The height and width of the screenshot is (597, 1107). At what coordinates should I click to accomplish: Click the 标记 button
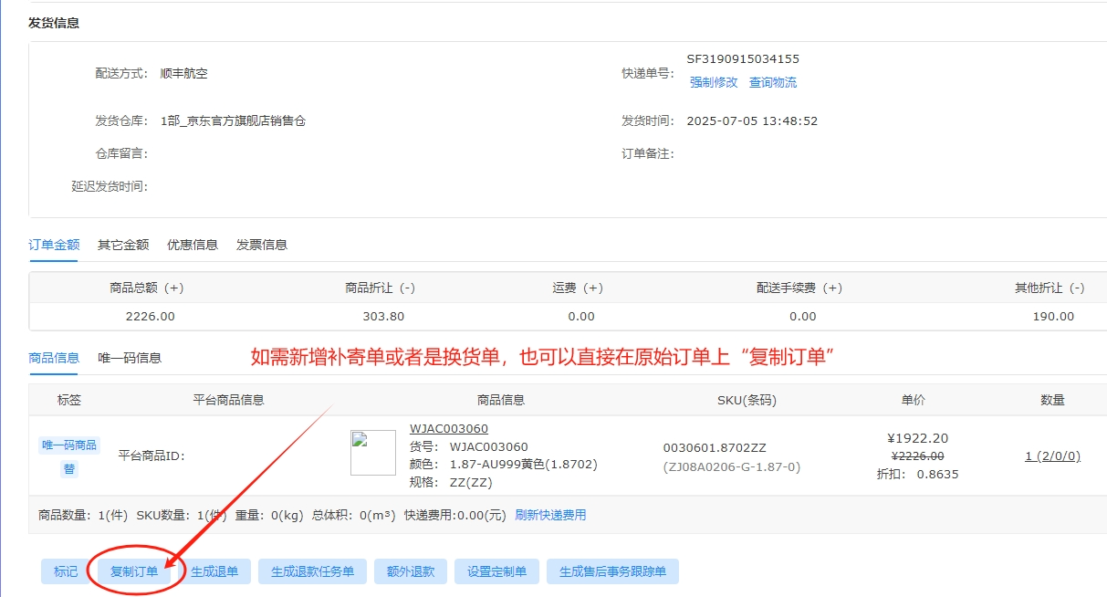[x=66, y=571]
